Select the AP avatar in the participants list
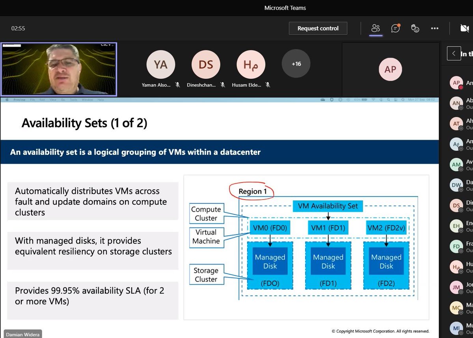This screenshot has height=338, width=473. [456, 83]
